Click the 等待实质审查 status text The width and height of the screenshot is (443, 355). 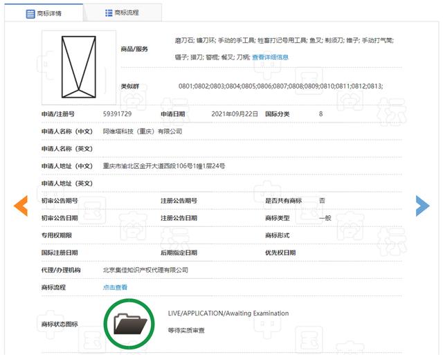coord(186,330)
